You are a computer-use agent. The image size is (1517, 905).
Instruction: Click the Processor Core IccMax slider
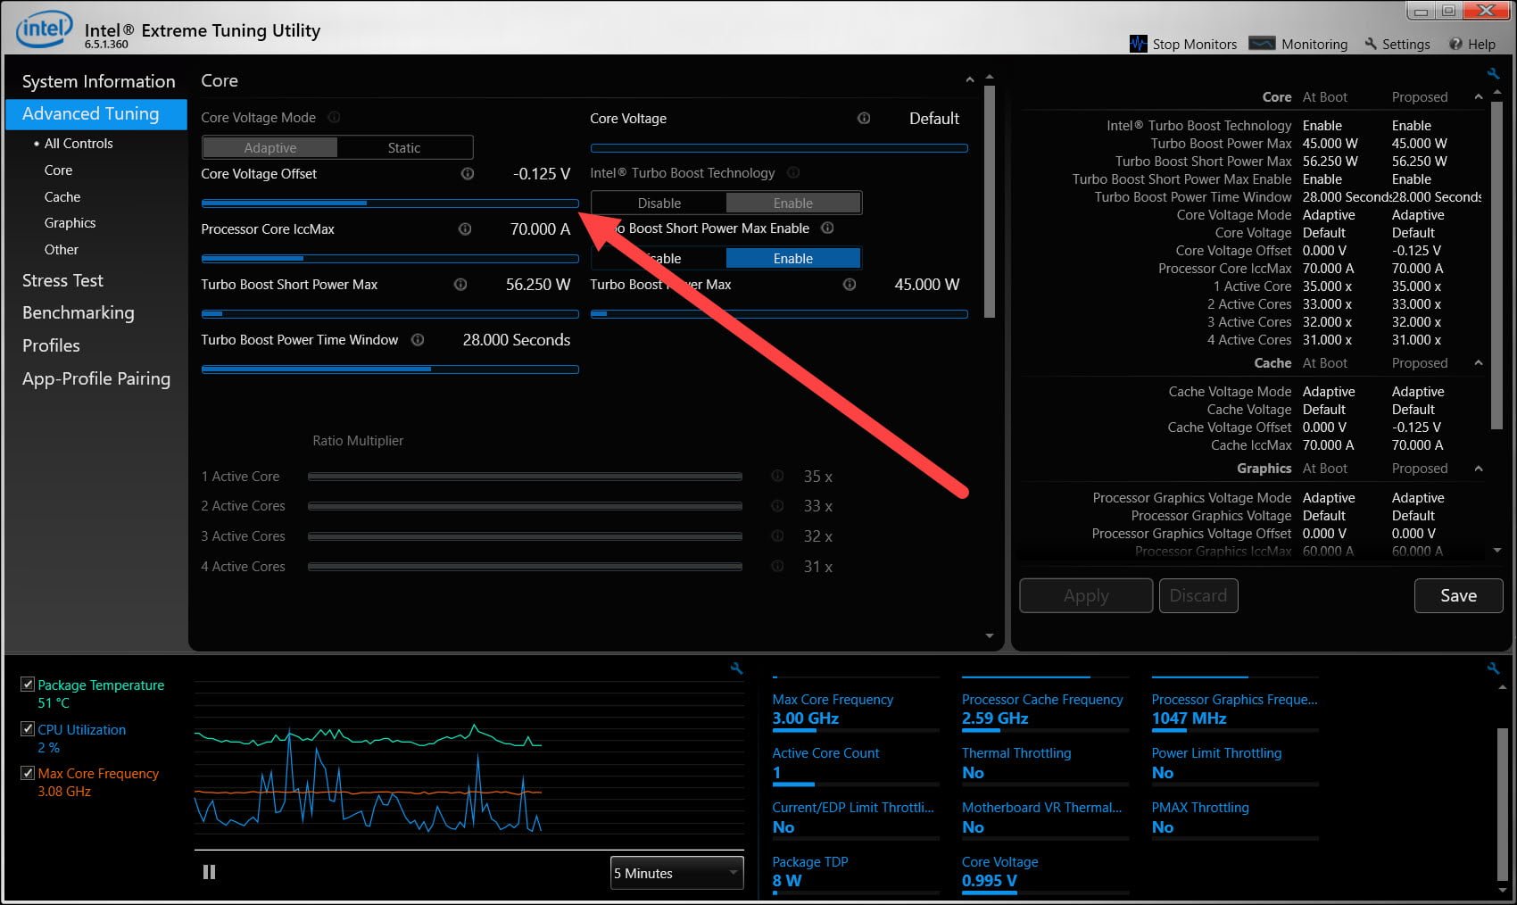click(x=390, y=259)
